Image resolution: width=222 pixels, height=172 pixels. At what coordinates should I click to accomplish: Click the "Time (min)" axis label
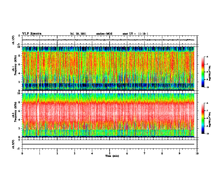pyautogui.click(x=112, y=156)
